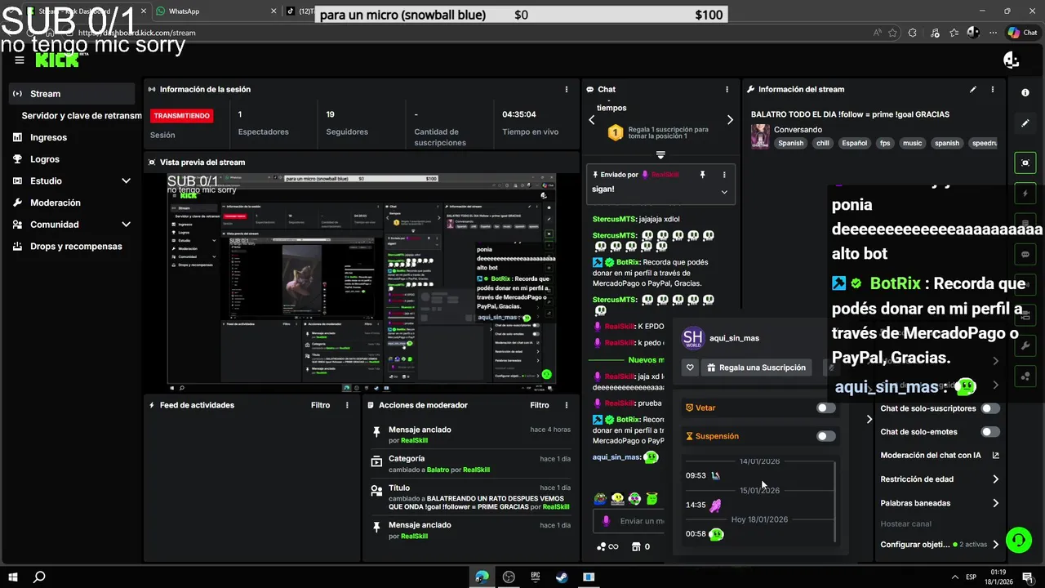The width and height of the screenshot is (1045, 588).
Task: Open Configurar objetivos settings arrow
Action: click(995, 545)
